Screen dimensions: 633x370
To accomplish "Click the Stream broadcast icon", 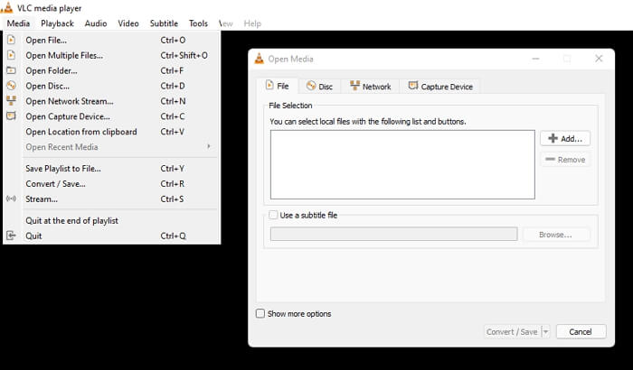I will click(11, 199).
